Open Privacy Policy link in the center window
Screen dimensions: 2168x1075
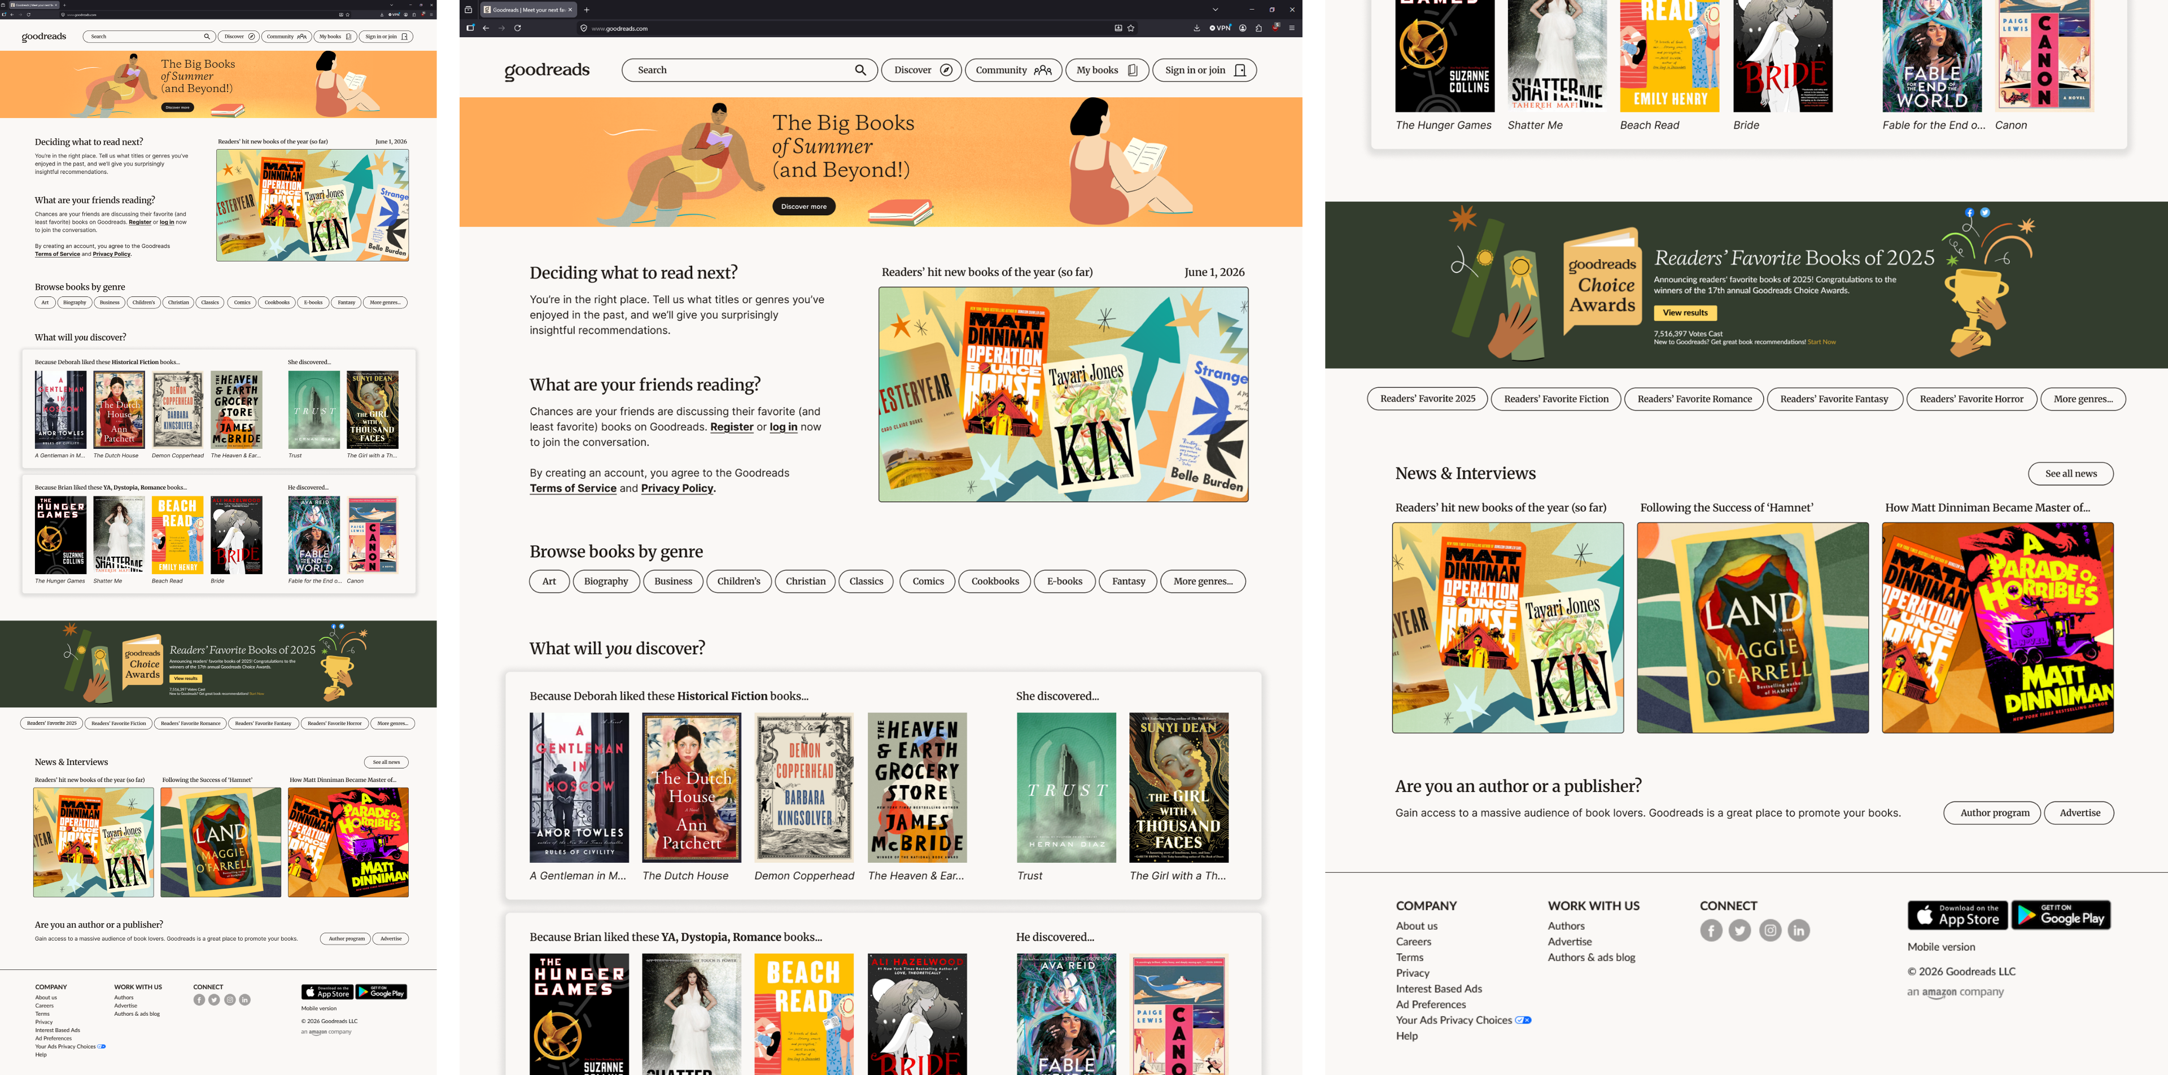677,488
